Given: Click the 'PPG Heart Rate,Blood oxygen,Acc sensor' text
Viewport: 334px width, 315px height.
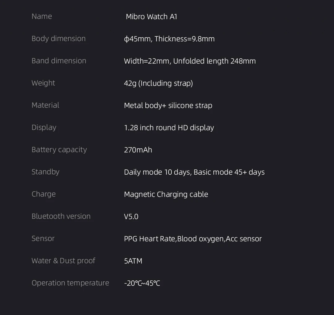Looking at the screenshot, I should click(193, 239).
